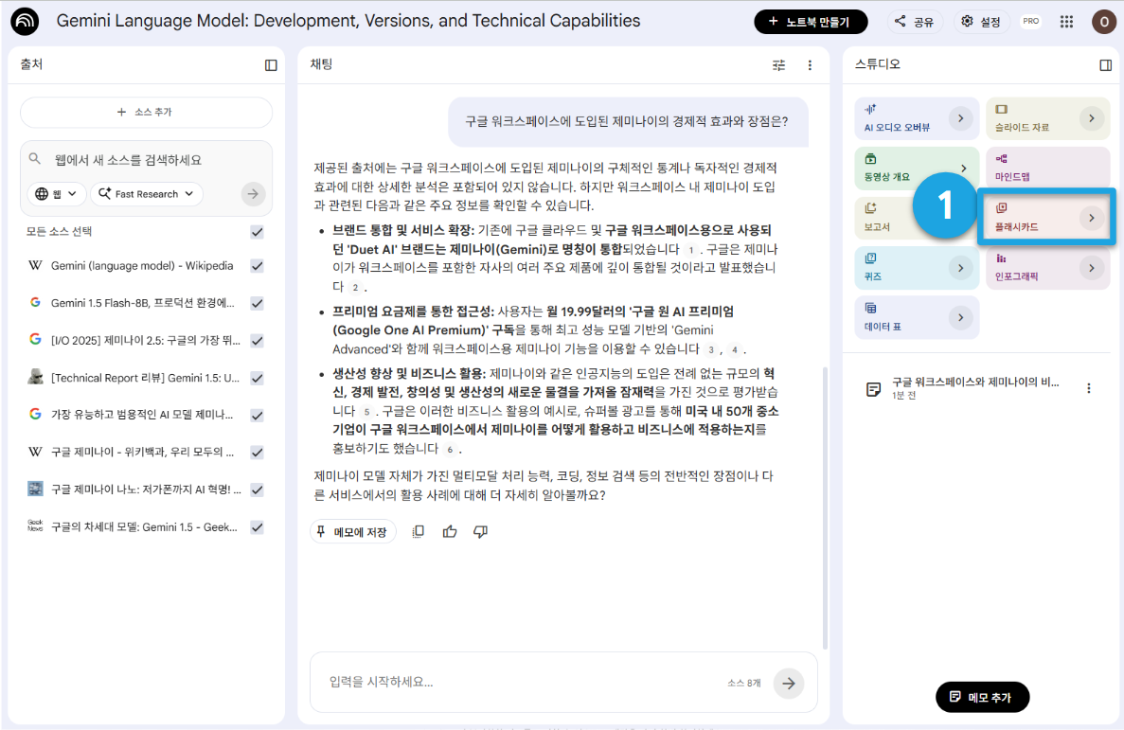Click 노트북 만들기 button
This screenshot has width=1124, height=730.
(811, 22)
